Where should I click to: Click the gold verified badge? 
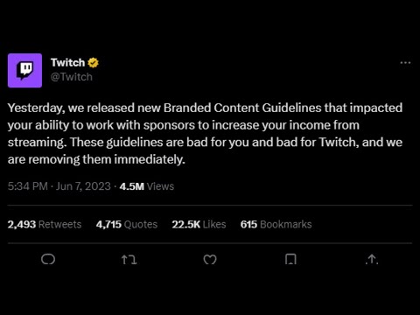point(93,63)
